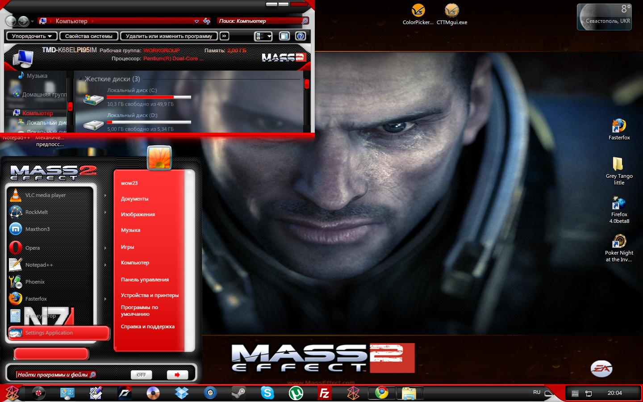Select Музыка in Explorer navigation pane

(x=33, y=76)
